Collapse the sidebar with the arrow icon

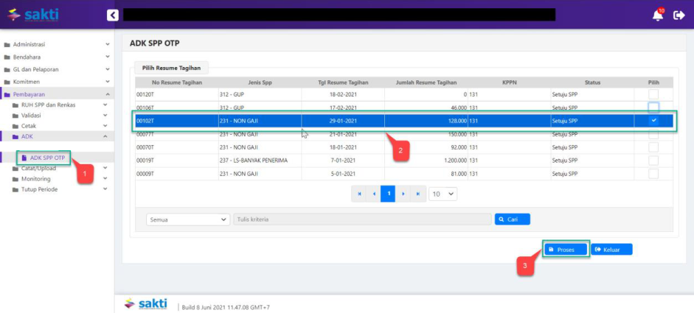click(x=112, y=15)
